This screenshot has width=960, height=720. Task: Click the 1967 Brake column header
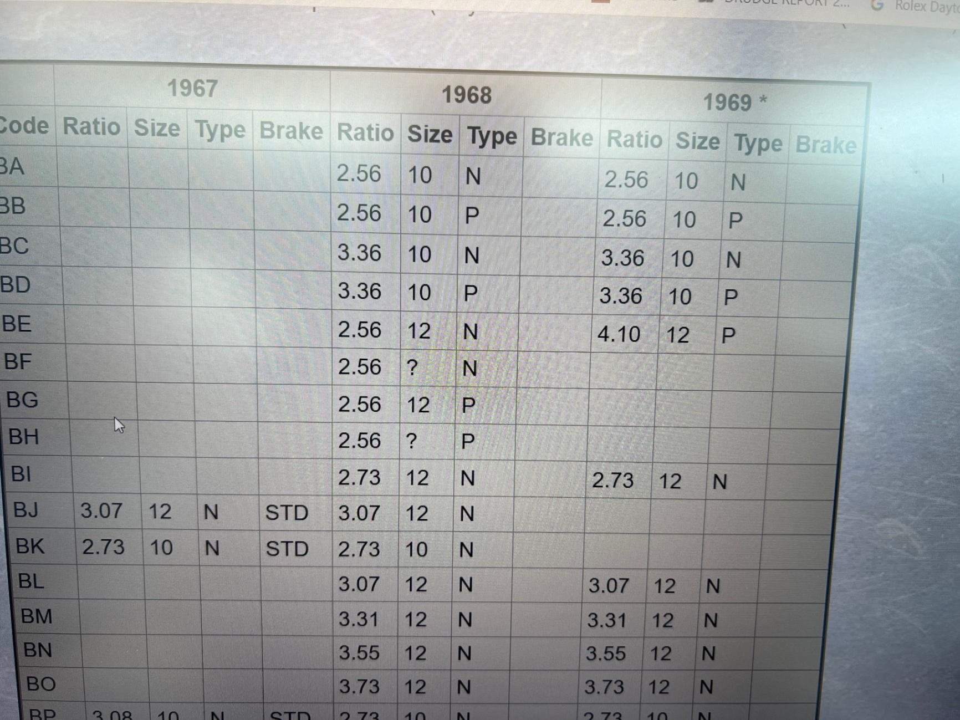pyautogui.click(x=291, y=131)
